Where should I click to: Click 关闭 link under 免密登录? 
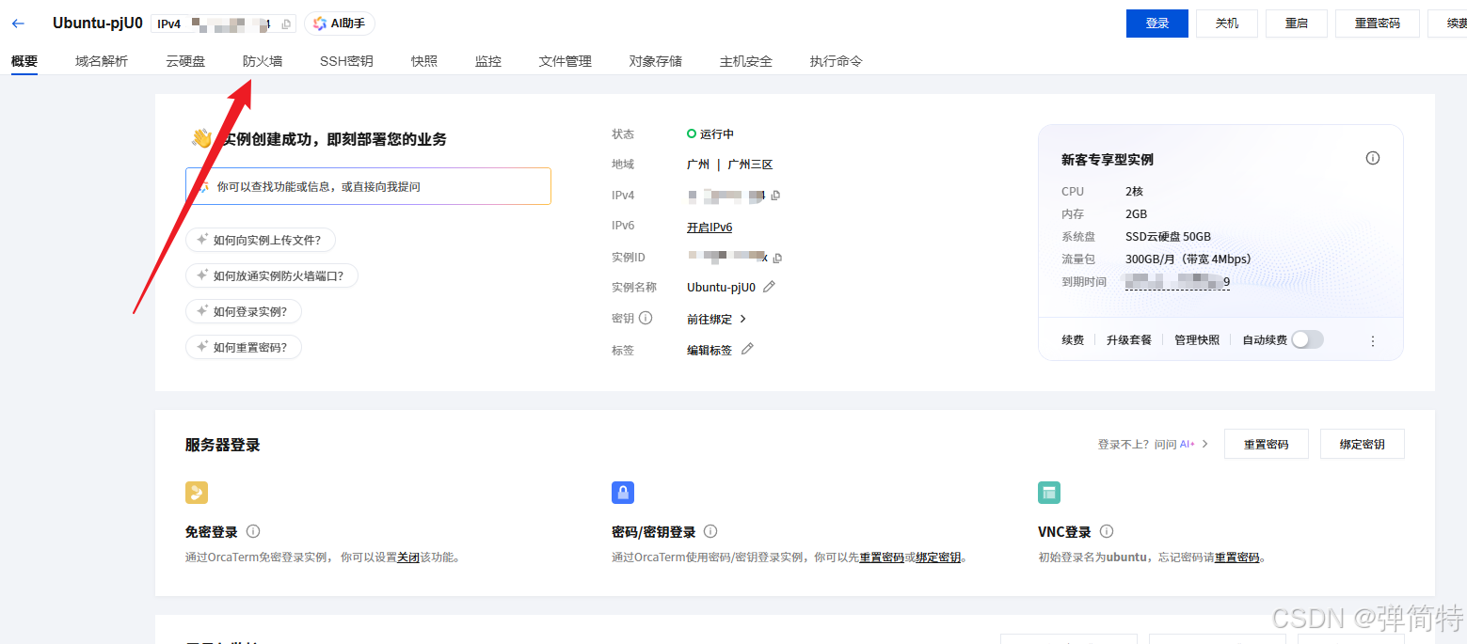tap(408, 558)
